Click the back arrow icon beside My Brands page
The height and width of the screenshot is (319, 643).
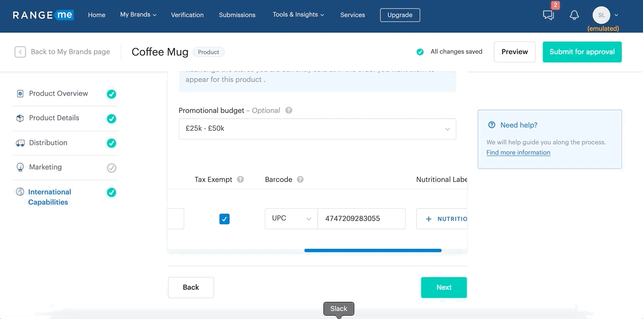pos(20,52)
